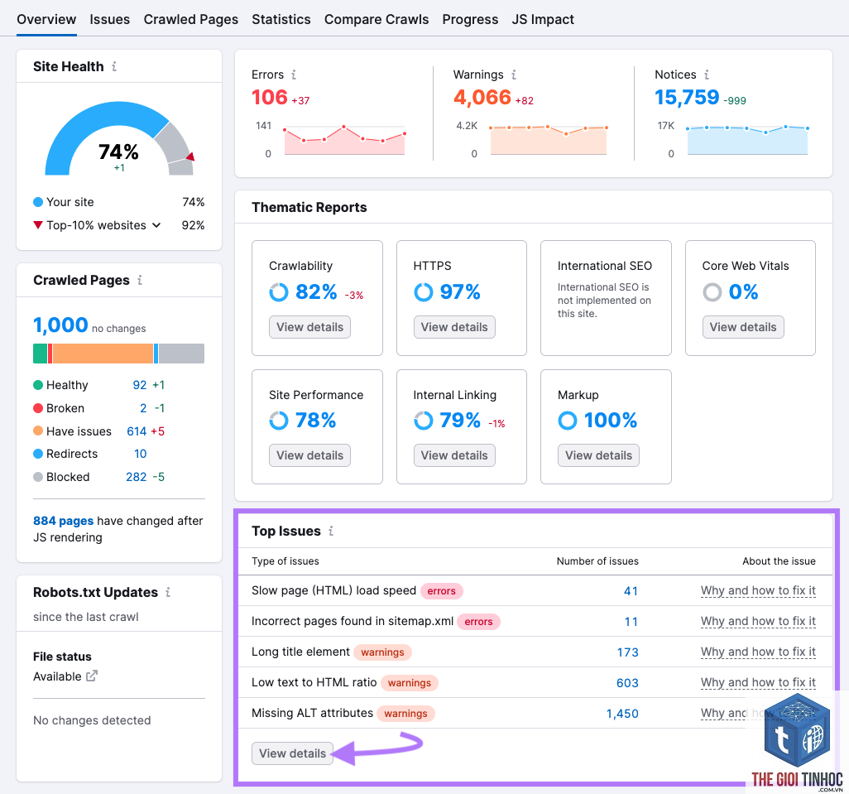Screen dimensions: 849x794
Task: Go to the Statistics tab
Action: 281,20
